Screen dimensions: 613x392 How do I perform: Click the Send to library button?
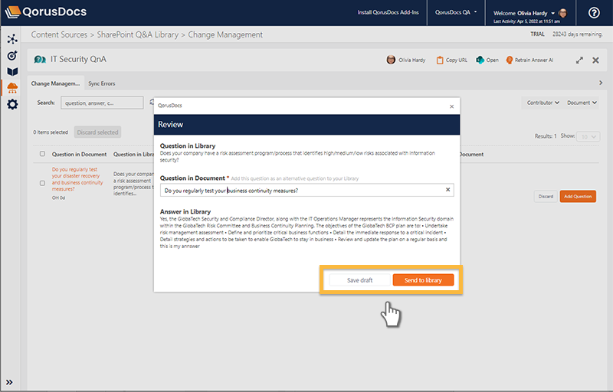click(423, 280)
